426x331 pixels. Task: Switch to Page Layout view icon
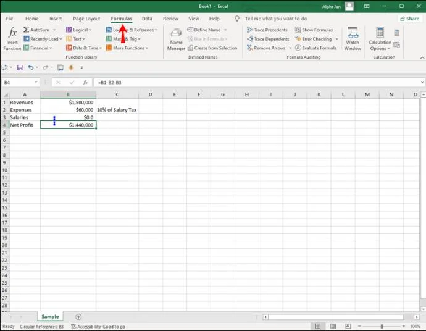pyautogui.click(x=333, y=326)
